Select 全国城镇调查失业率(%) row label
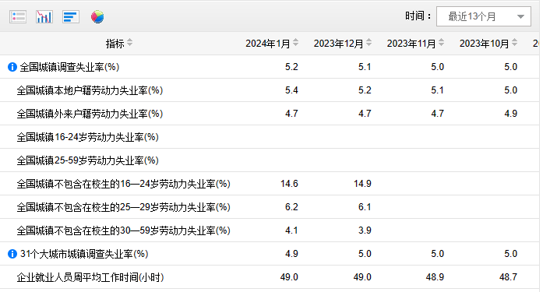The image size is (543, 292). coord(69,67)
